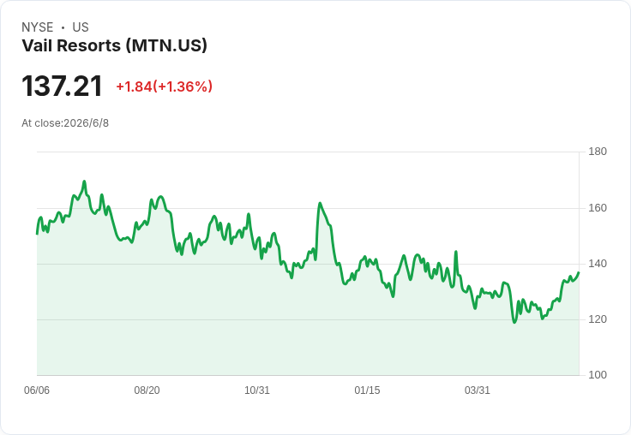The image size is (631, 435).
Task: Click the 01/15 date axis label
Action: pyautogui.click(x=367, y=390)
